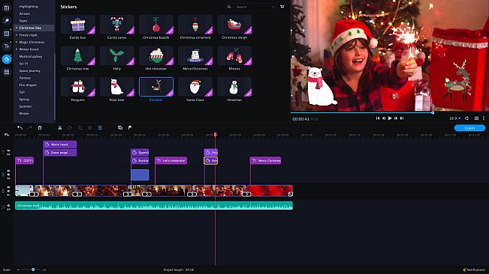This screenshot has height=274, width=489.
Task: Click the search magnifier icon in Stickers
Action: pyautogui.click(x=229, y=7)
